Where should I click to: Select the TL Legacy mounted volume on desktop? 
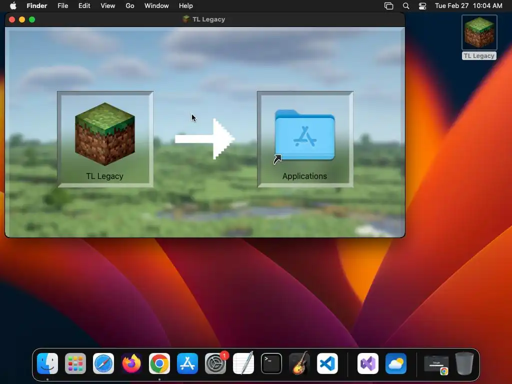tap(479, 32)
